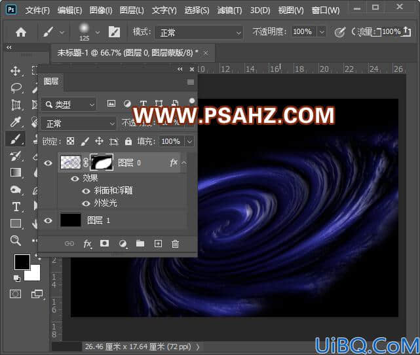Open the 类型 filter dropdown
Screen dimensions: 420x355
[x=69, y=105]
